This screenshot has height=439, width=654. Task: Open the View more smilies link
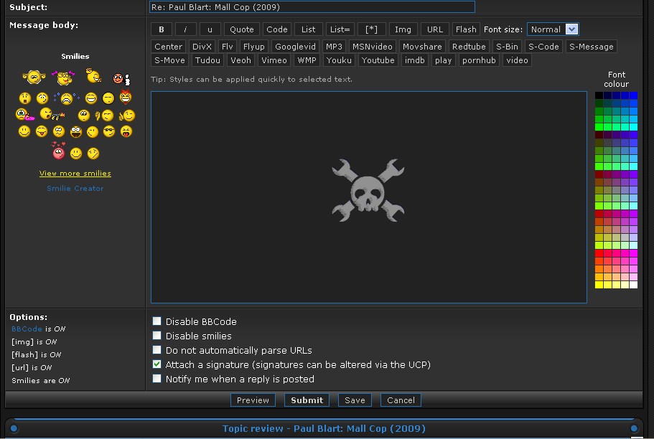[x=75, y=173]
